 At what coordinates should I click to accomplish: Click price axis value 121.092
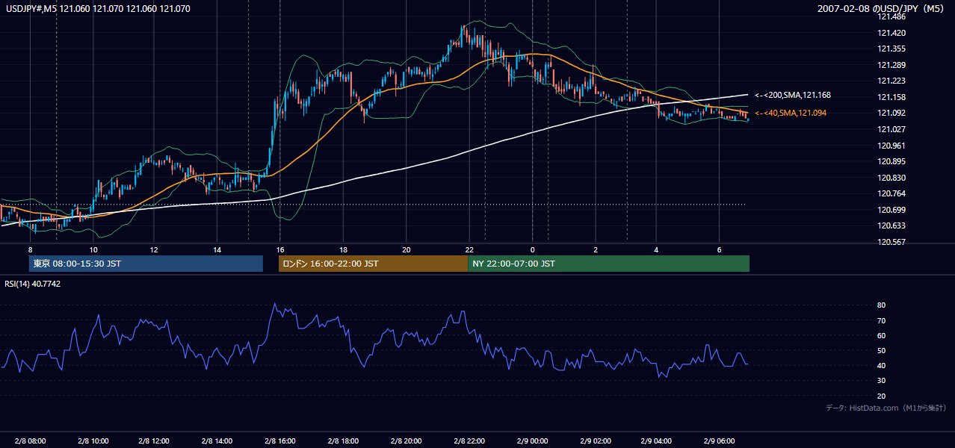click(890, 113)
